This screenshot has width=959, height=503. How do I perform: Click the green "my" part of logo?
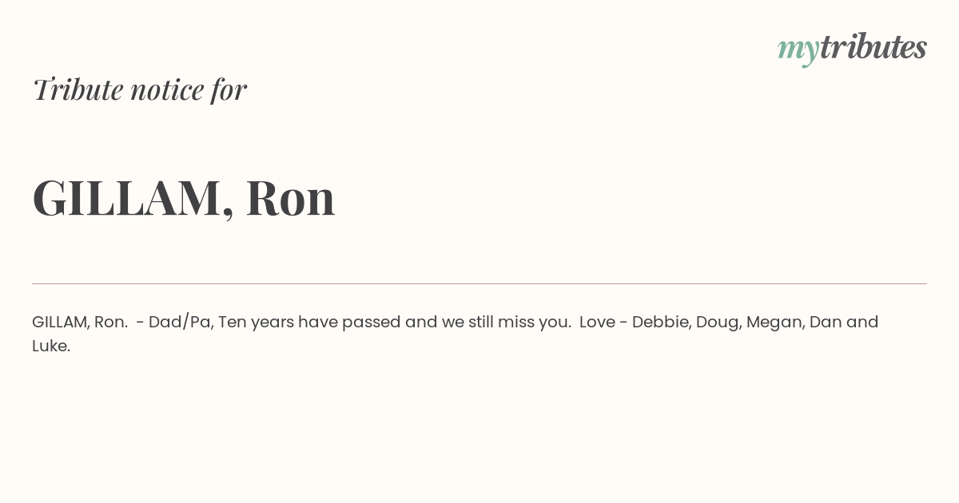[x=798, y=51]
